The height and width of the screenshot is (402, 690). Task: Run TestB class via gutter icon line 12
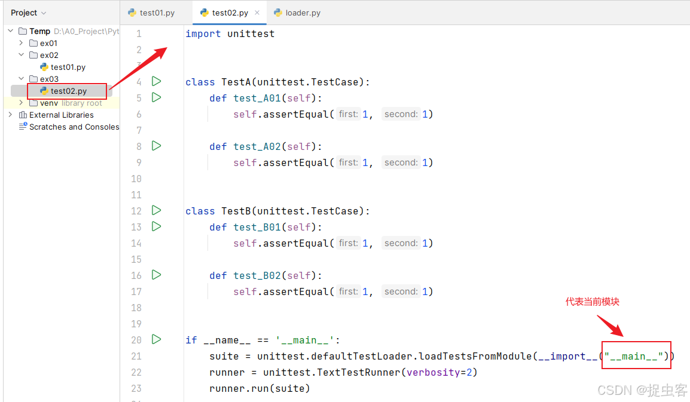(x=156, y=211)
